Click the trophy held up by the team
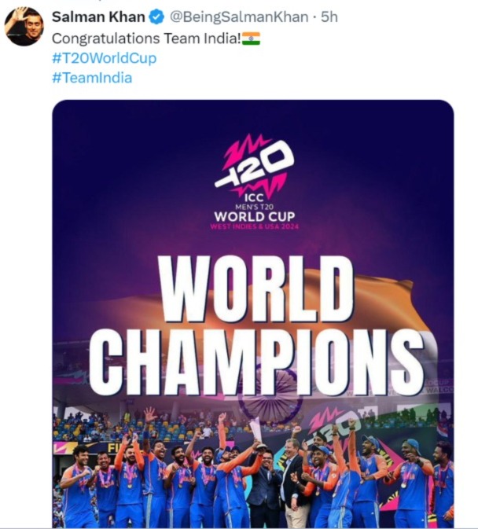478x529 pixels. pyautogui.click(x=256, y=431)
